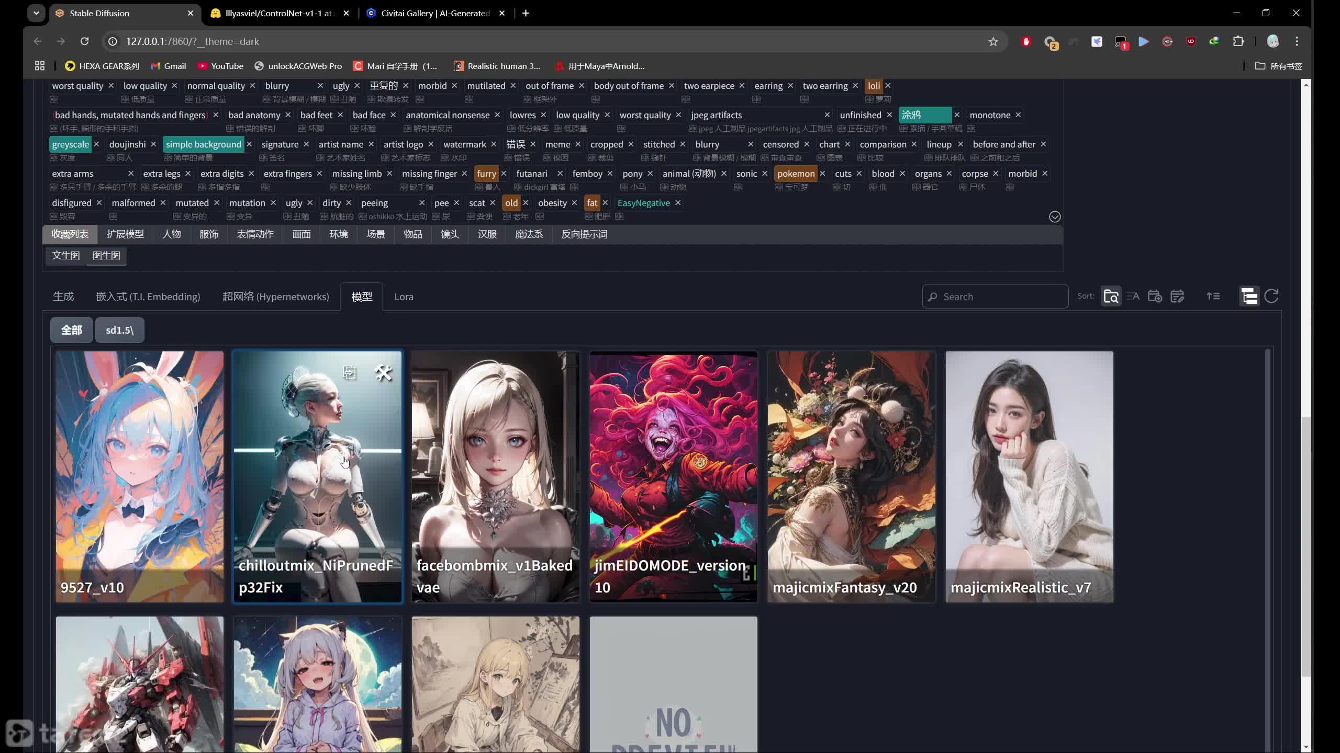Select the majicmixRealistic_v7 model card
The width and height of the screenshot is (1340, 753).
pos(1030,477)
